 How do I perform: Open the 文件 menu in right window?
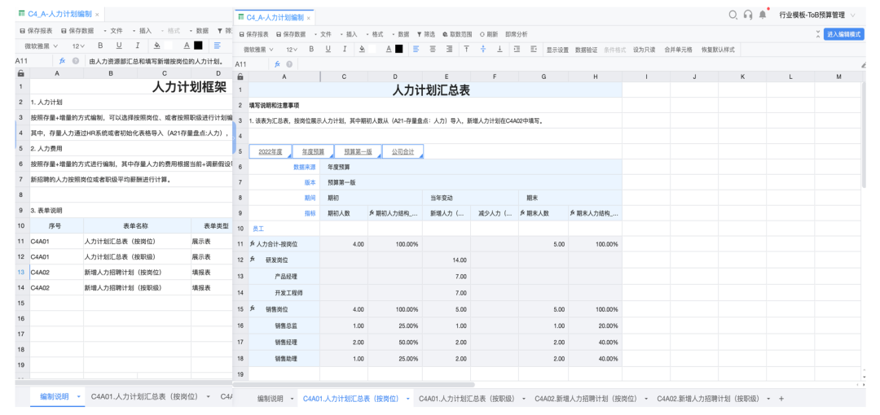click(323, 34)
